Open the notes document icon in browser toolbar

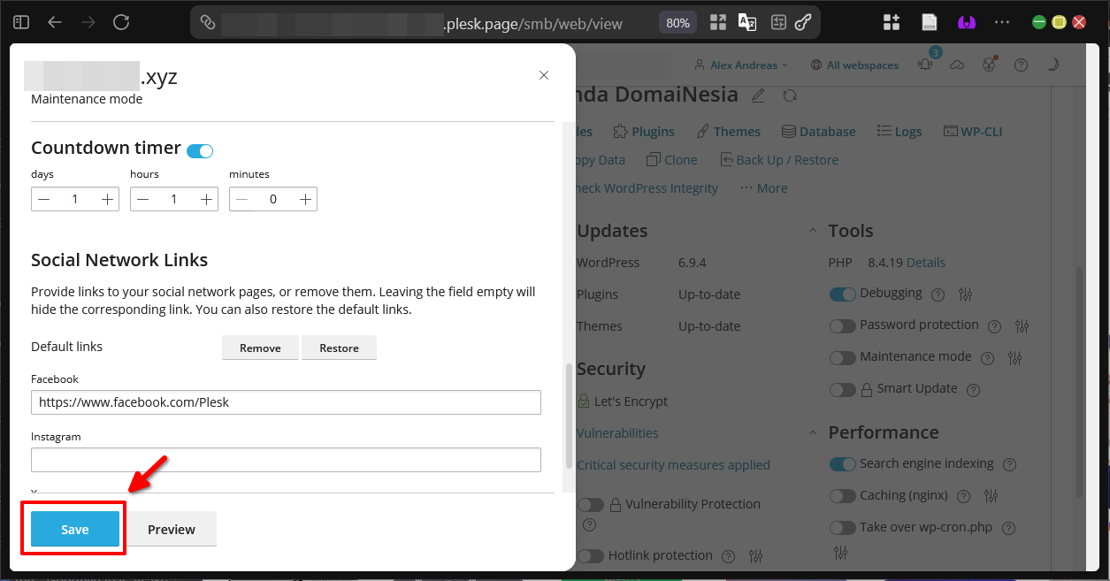tap(930, 22)
